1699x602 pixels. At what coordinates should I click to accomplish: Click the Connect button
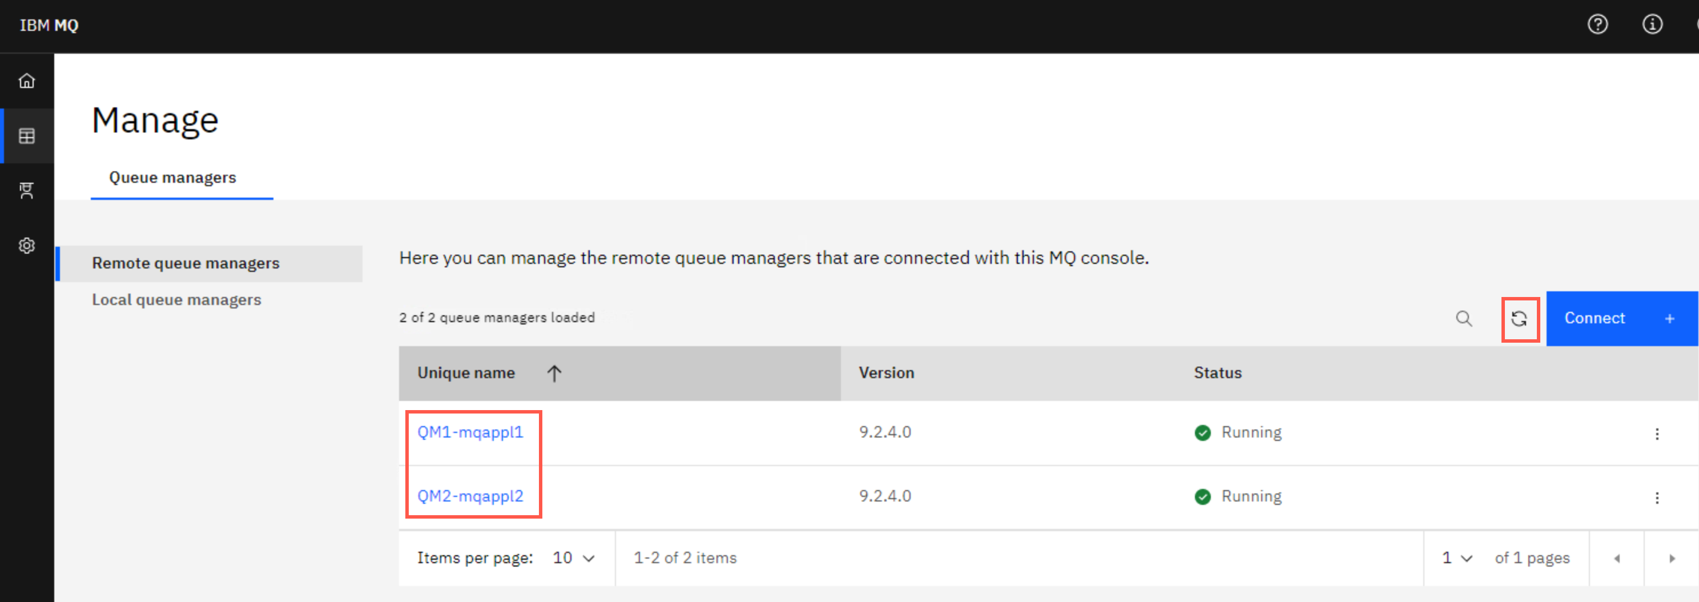pos(1622,319)
